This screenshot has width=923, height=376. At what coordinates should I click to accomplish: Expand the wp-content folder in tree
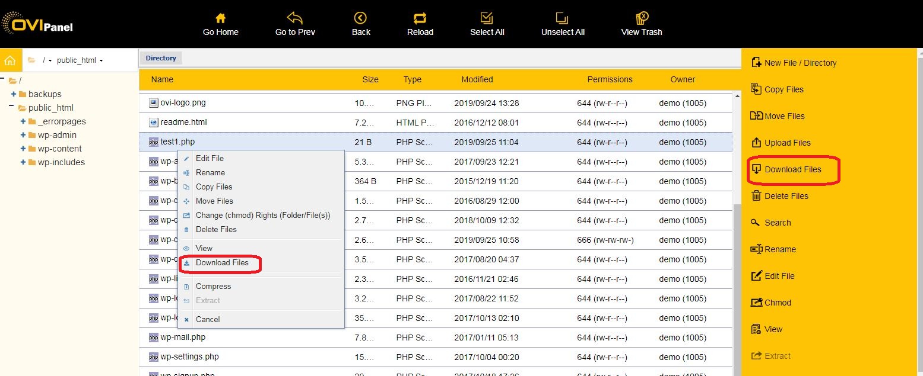click(23, 149)
